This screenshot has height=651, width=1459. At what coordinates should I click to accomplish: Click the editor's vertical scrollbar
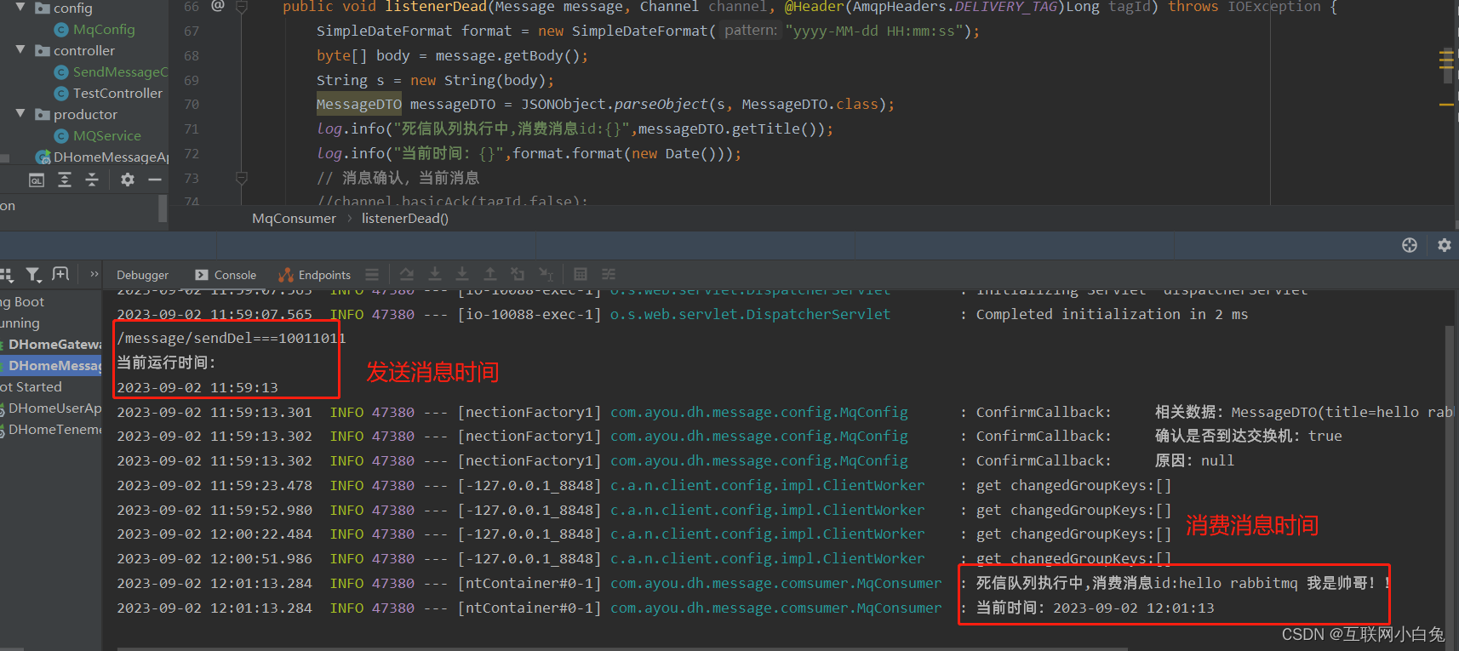[x=1448, y=65]
